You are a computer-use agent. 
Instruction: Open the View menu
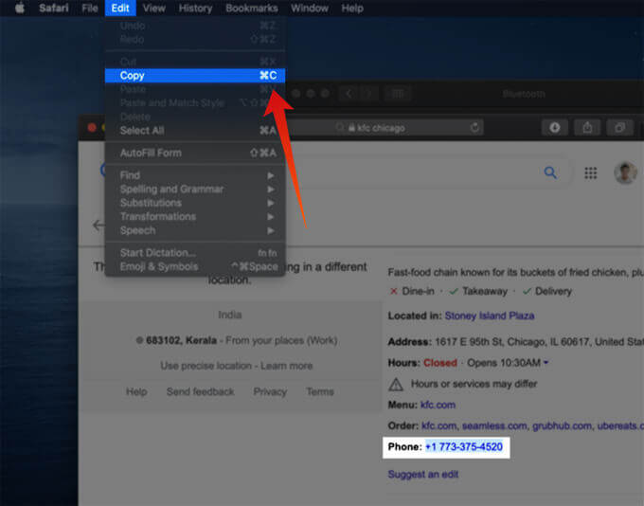point(154,9)
